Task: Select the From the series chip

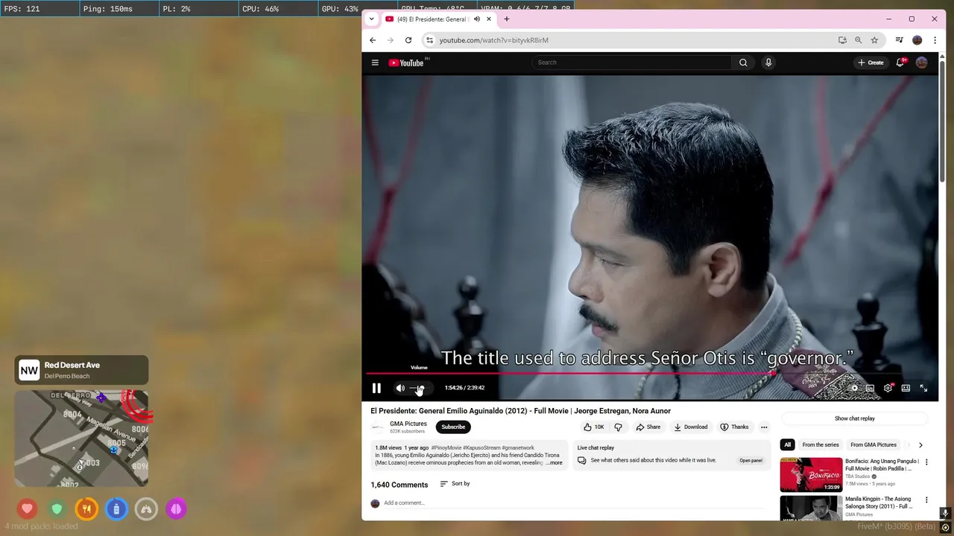Action: [821, 445]
